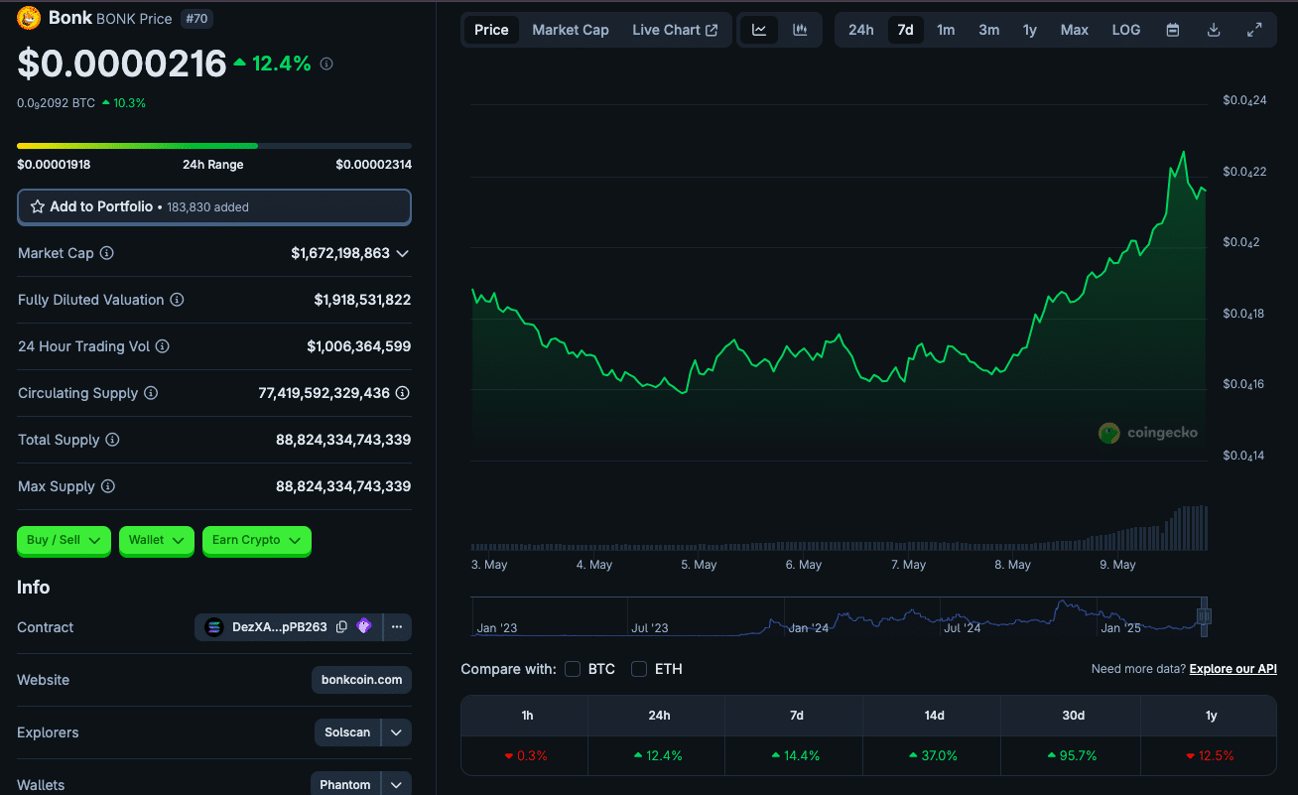
Task: Open the bonkcoin.com website link
Action: [361, 680]
